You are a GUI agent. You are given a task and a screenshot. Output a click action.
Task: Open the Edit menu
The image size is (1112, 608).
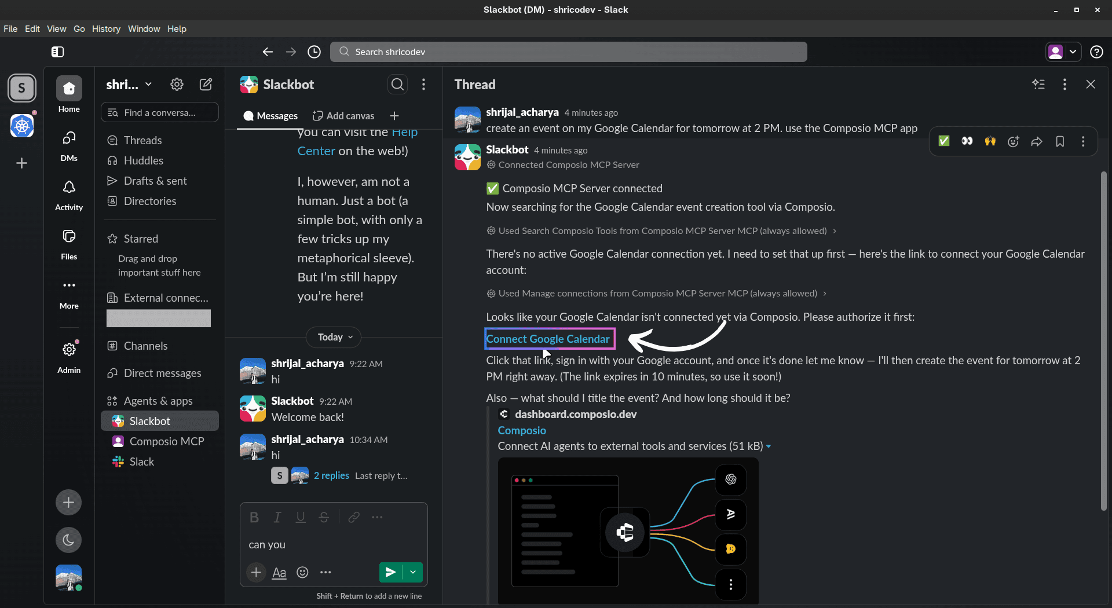pos(32,29)
